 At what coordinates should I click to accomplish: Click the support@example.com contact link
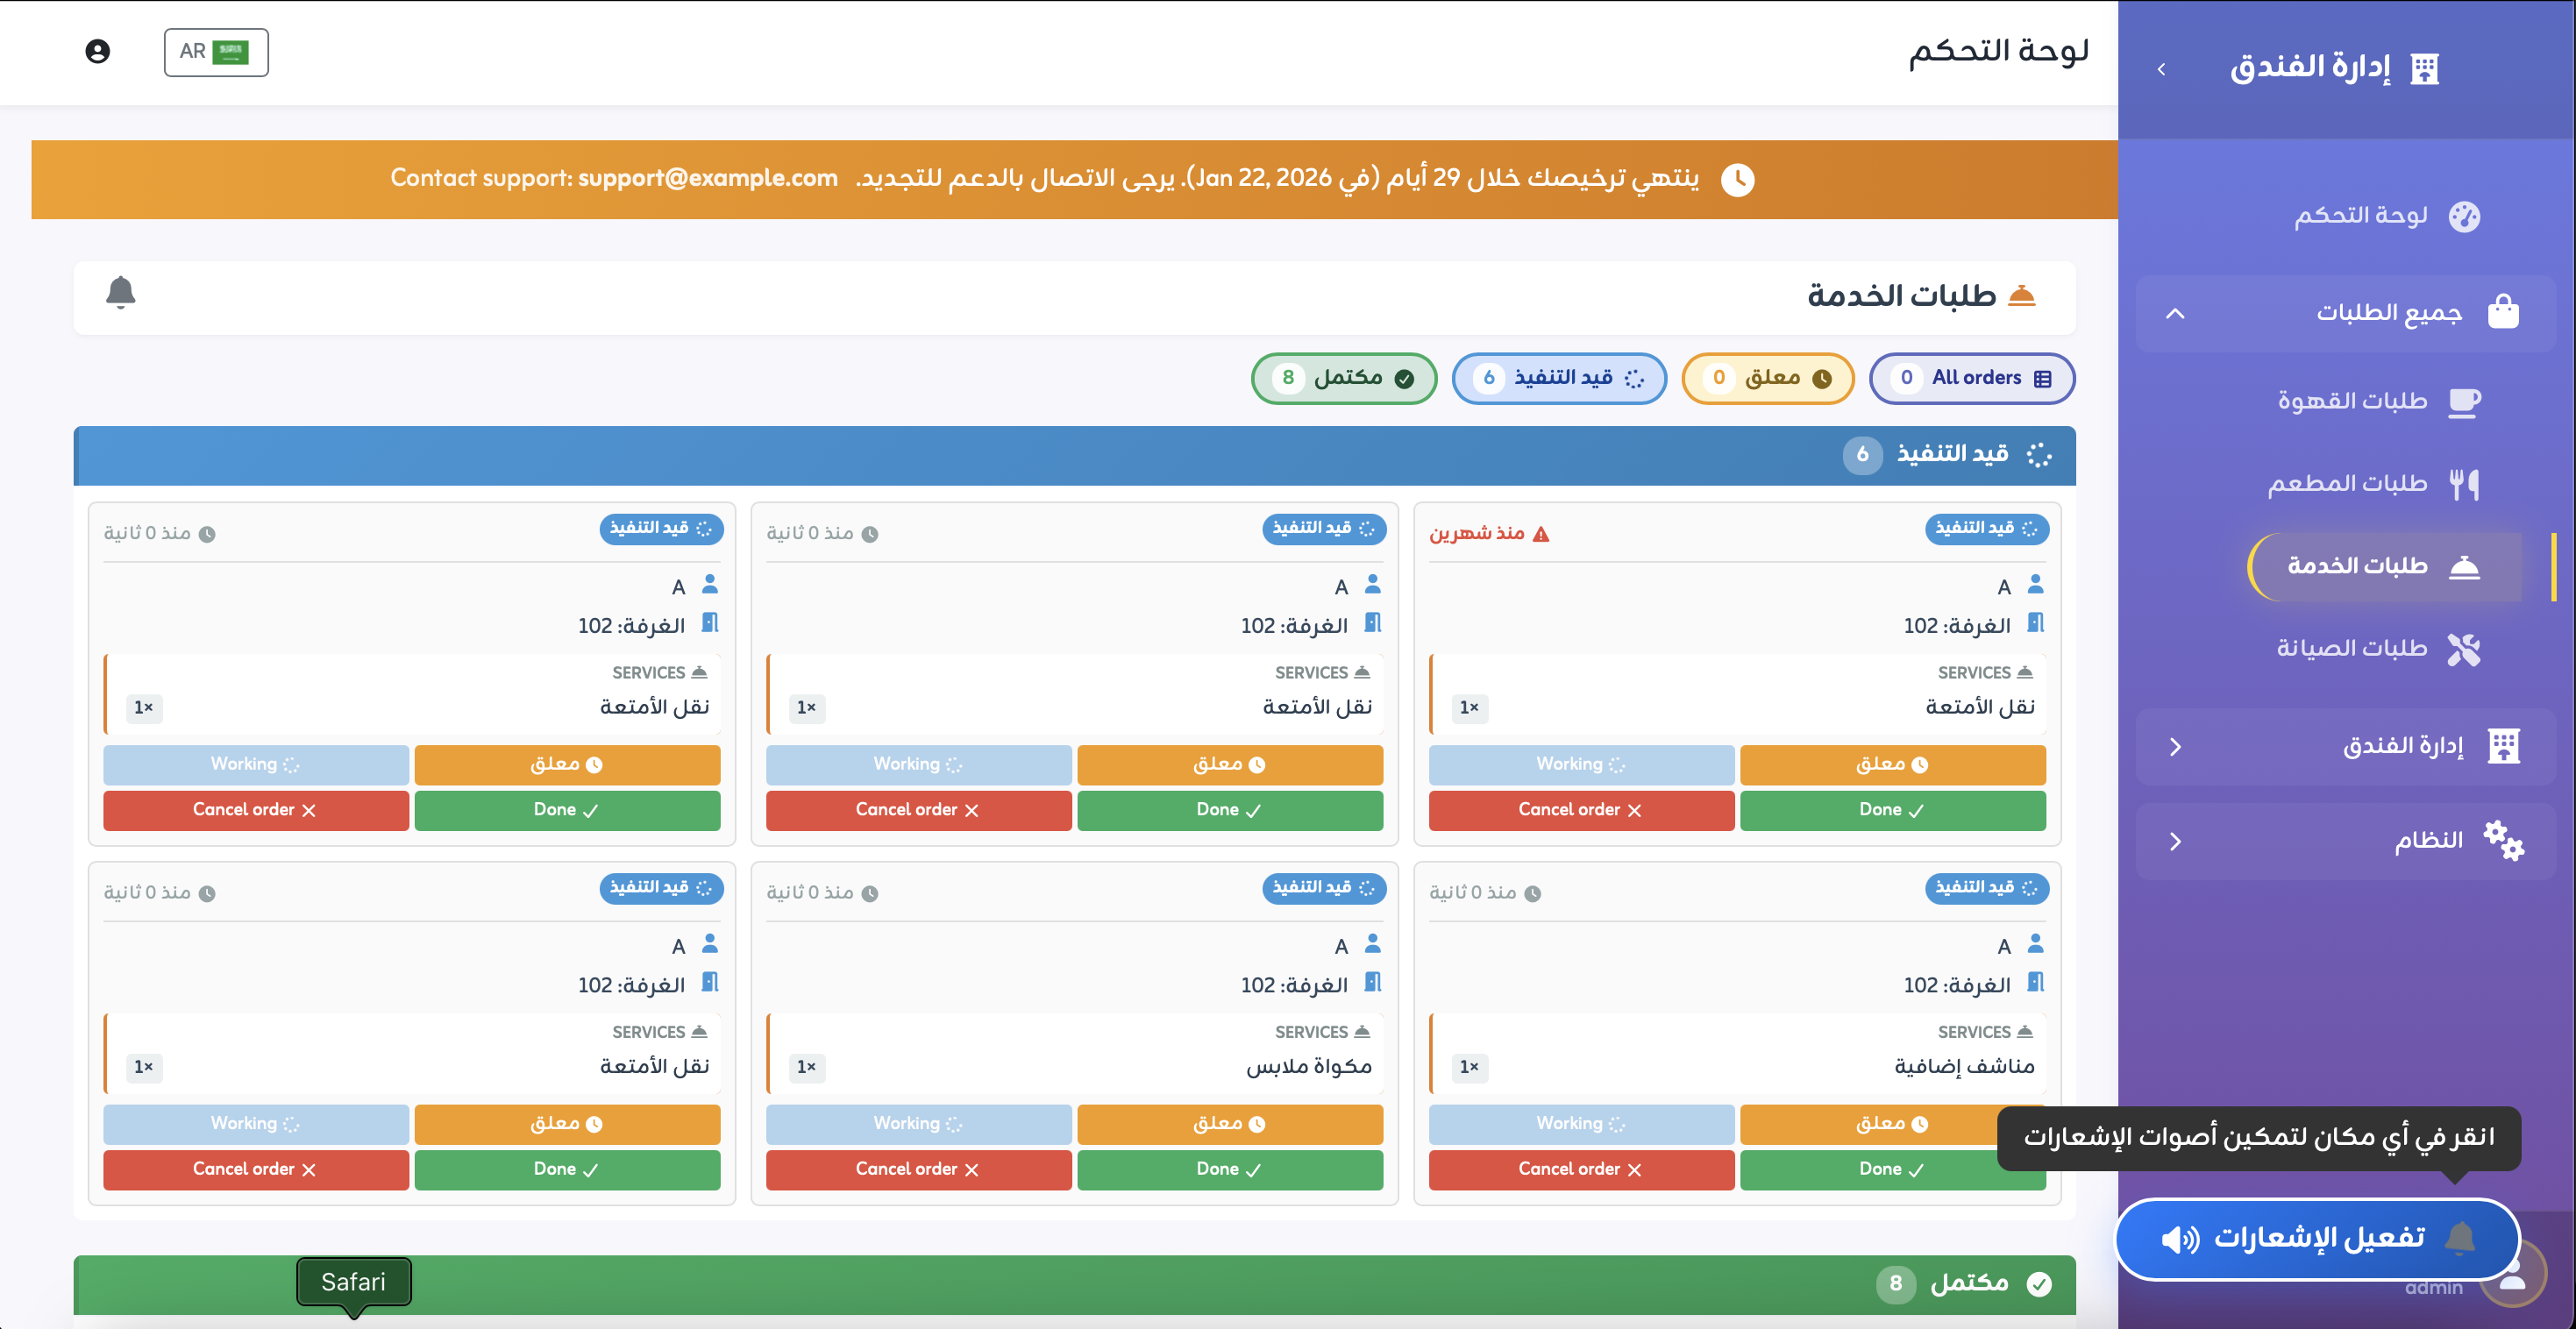pos(708,178)
